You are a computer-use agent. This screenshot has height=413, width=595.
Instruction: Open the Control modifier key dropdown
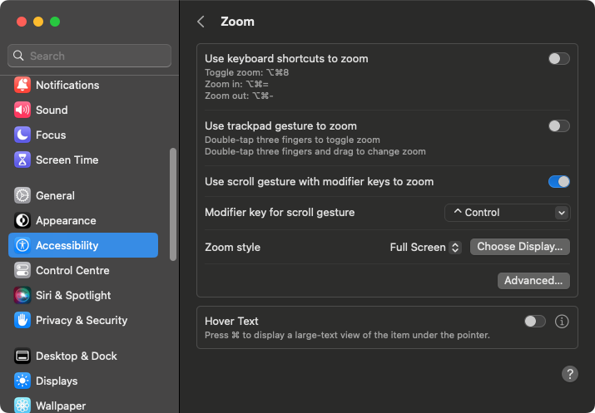tap(508, 213)
